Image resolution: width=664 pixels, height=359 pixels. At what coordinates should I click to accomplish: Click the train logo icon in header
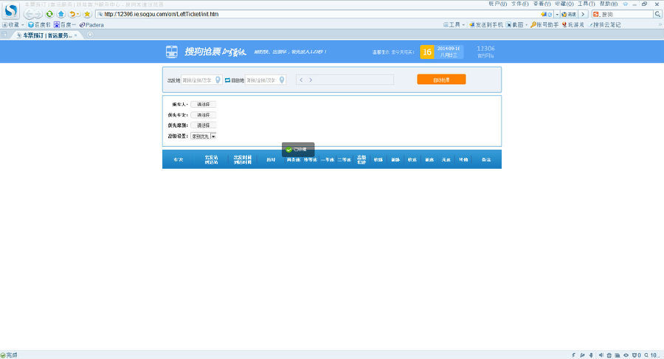(171, 52)
